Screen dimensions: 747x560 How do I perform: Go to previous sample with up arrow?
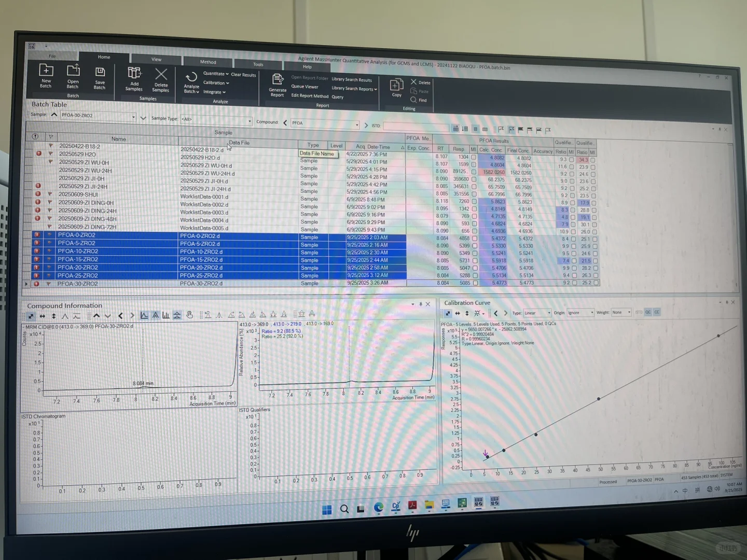(x=54, y=115)
